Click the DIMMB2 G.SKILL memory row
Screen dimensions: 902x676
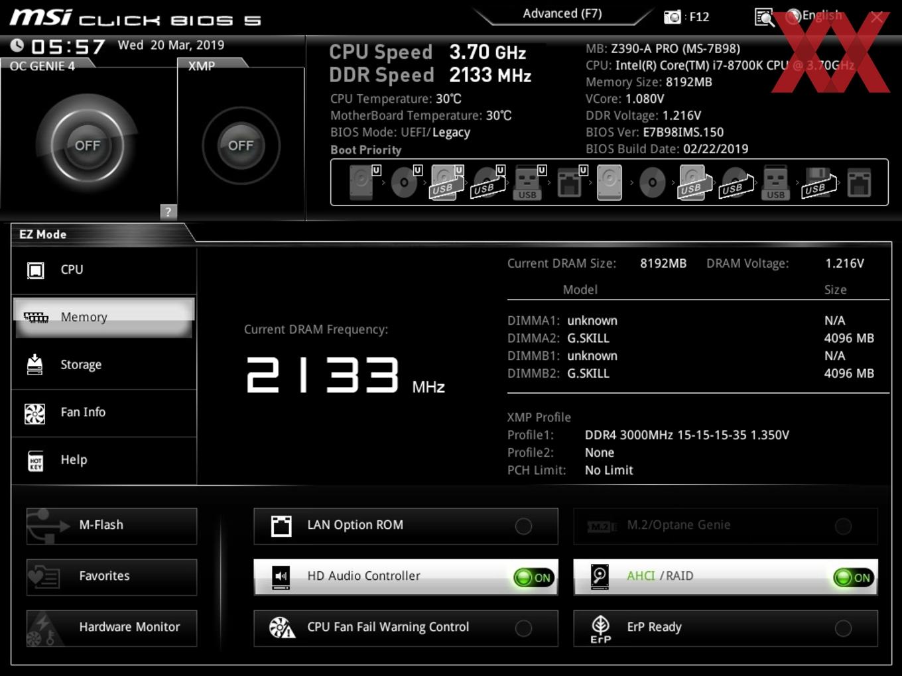point(691,374)
